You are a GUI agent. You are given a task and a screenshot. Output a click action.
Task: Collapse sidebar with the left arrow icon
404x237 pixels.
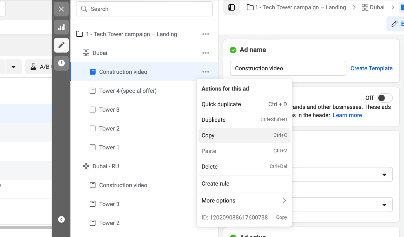[61, 219]
